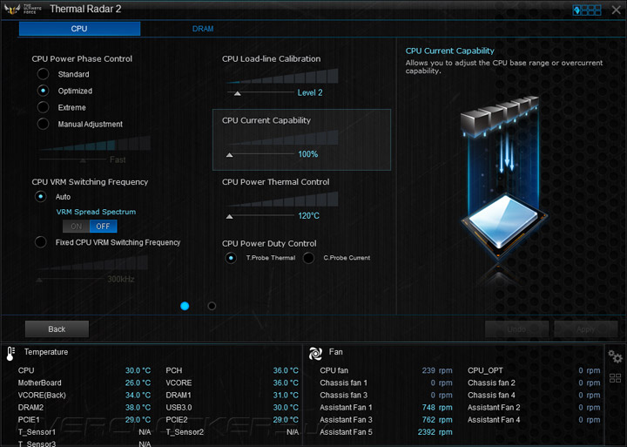The image size is (627, 447).
Task: Click the Back button
Action: (x=57, y=329)
